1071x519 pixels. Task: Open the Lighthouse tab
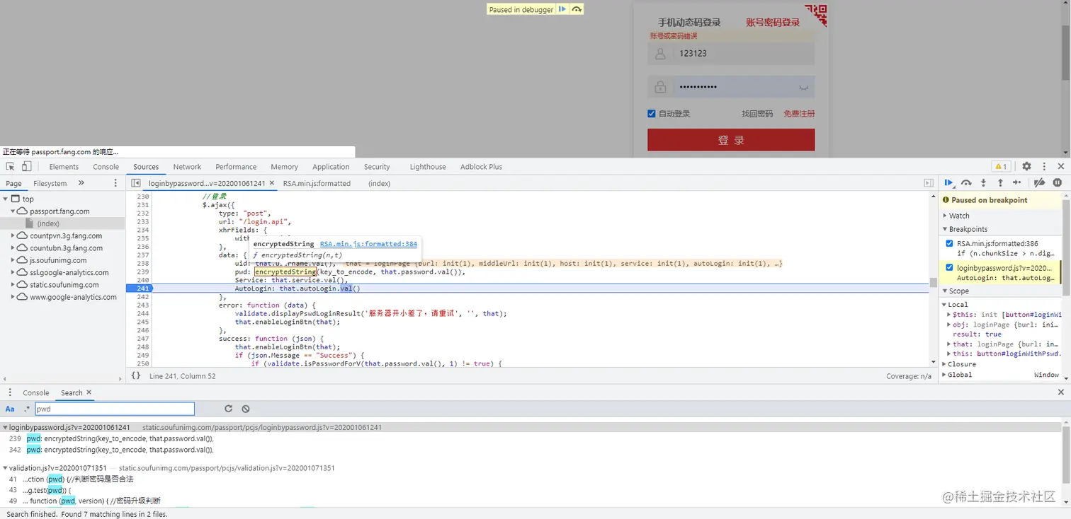[x=428, y=167]
